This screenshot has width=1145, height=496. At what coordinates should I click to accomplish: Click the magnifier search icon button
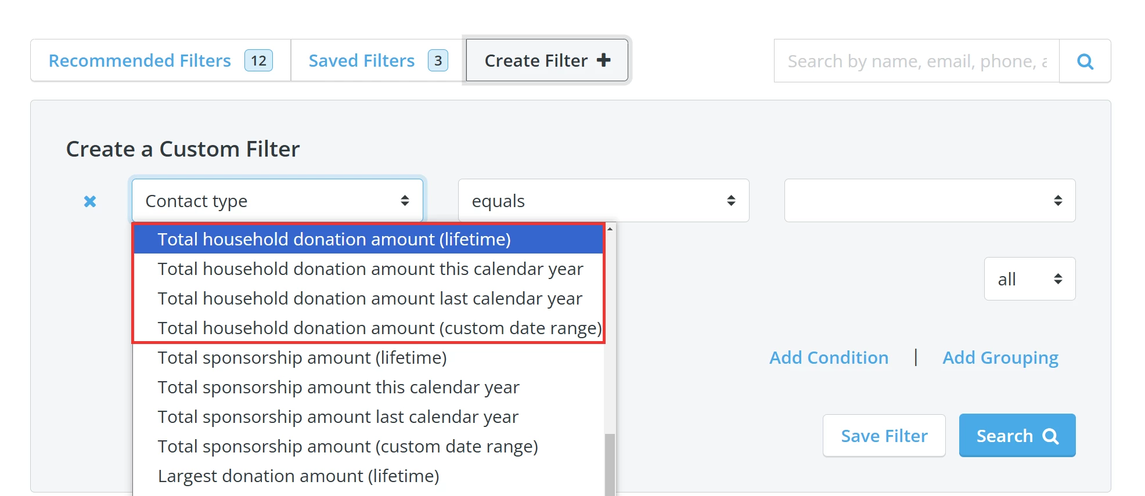tap(1085, 61)
